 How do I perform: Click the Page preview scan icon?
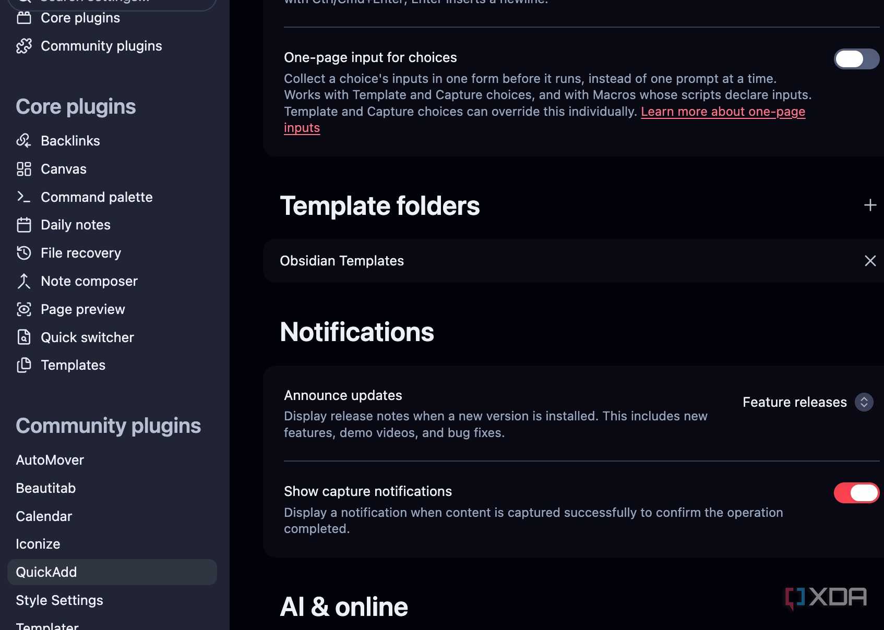pos(24,309)
